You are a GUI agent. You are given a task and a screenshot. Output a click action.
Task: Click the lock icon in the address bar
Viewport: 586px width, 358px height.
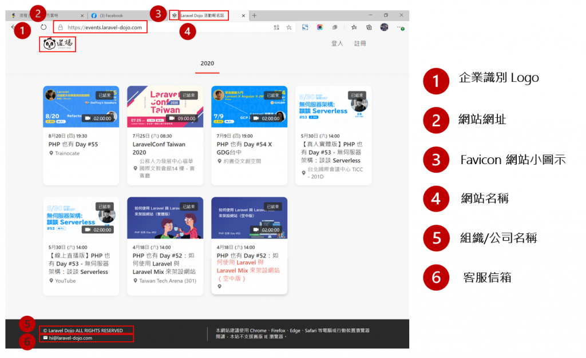point(61,27)
